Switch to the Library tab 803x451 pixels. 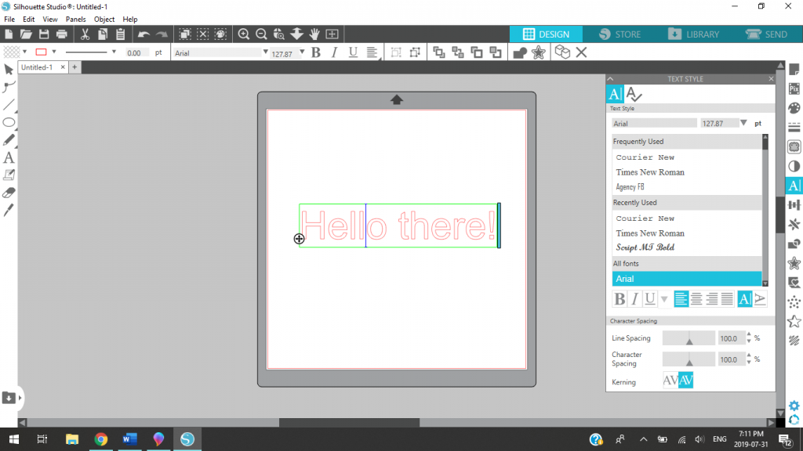point(694,34)
